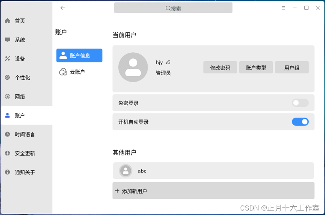325x215 pixels.
Task: Click the person icon beside 账户 in the sidebar
Action: pyautogui.click(x=8, y=115)
